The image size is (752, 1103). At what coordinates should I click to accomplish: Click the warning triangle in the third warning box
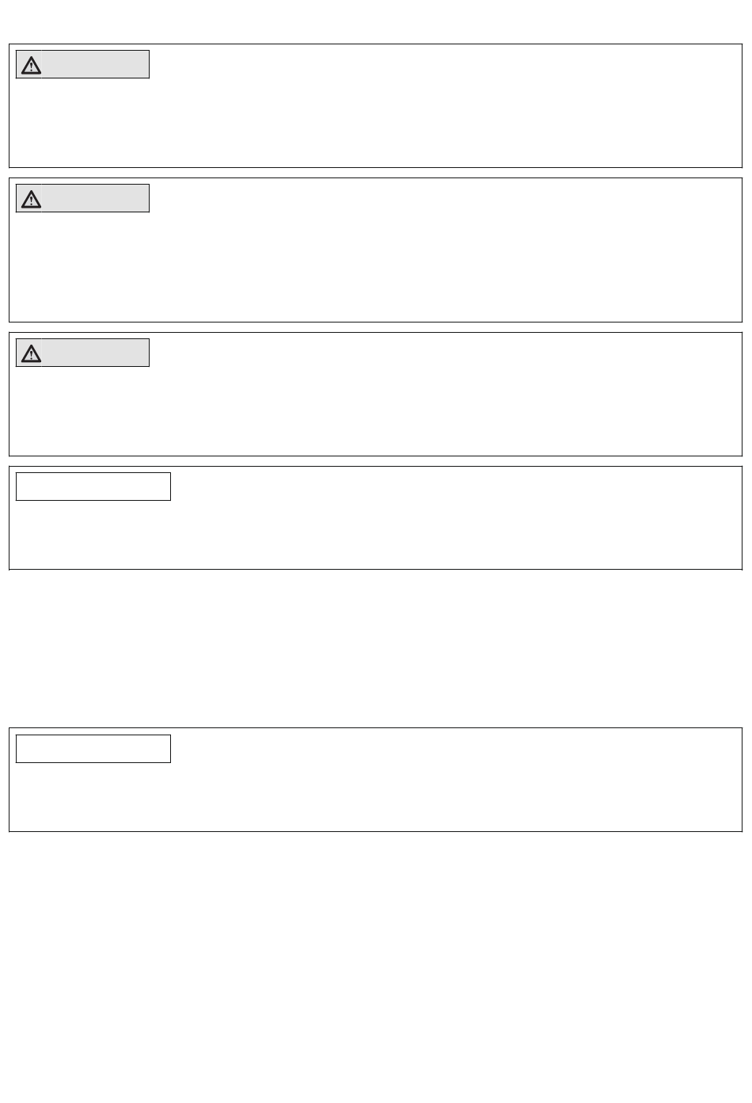point(31,353)
